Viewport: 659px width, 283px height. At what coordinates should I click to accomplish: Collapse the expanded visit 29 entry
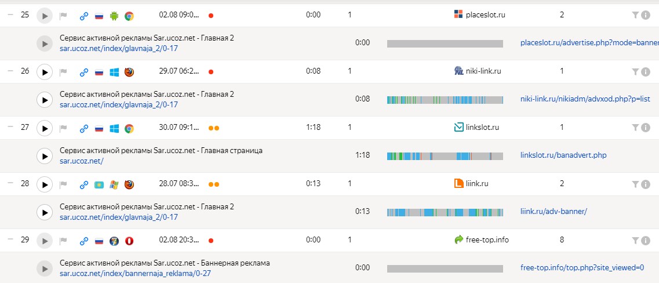pyautogui.click(x=10, y=240)
